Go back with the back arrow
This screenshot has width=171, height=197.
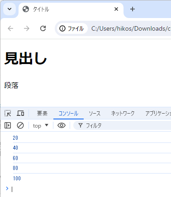10,28
